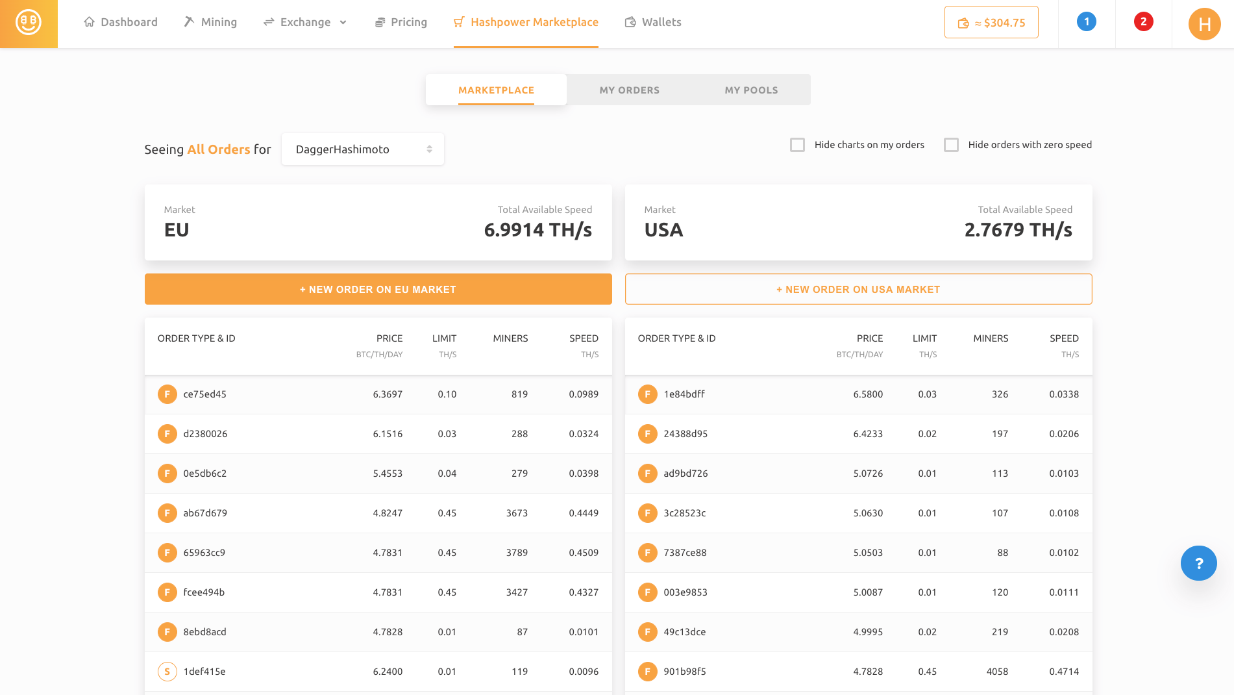
Task: Click the F icon for order ad9bd726
Action: (648, 474)
